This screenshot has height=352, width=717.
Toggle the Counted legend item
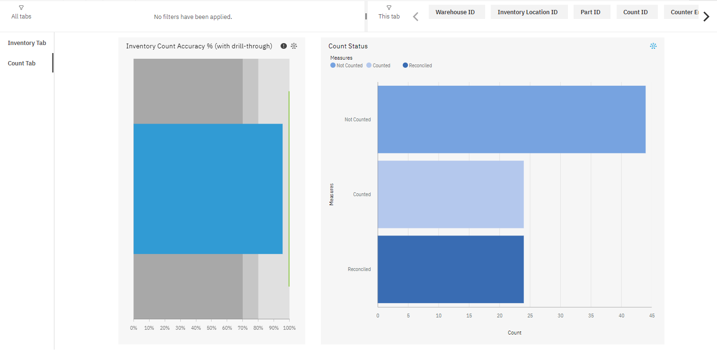tap(379, 65)
